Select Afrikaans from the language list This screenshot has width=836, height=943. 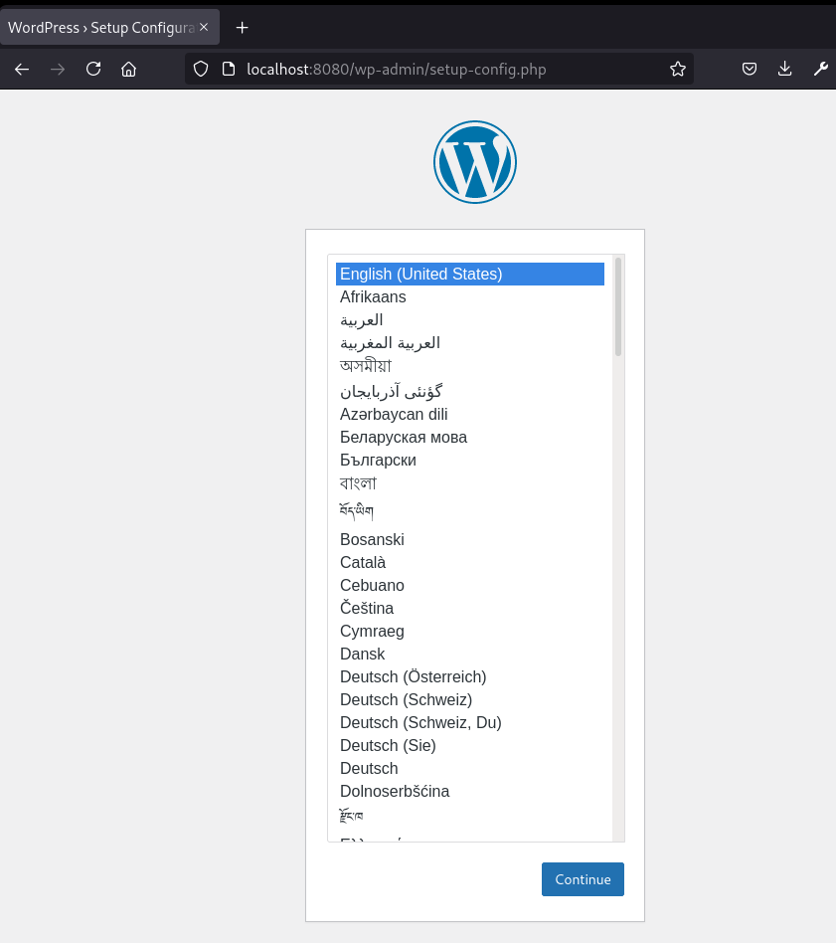tap(470, 296)
